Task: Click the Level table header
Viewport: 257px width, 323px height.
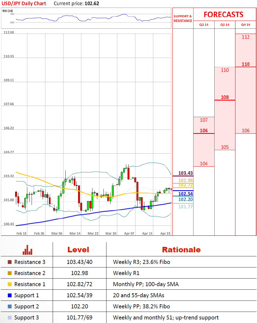Action: click(x=78, y=250)
